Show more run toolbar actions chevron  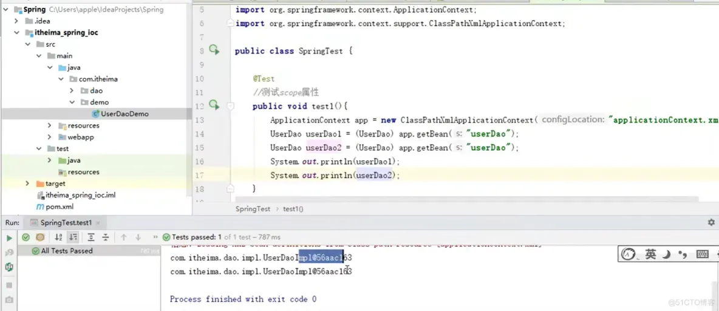click(x=155, y=237)
